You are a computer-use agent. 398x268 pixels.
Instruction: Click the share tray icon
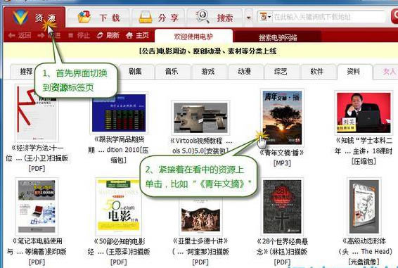click(146, 17)
